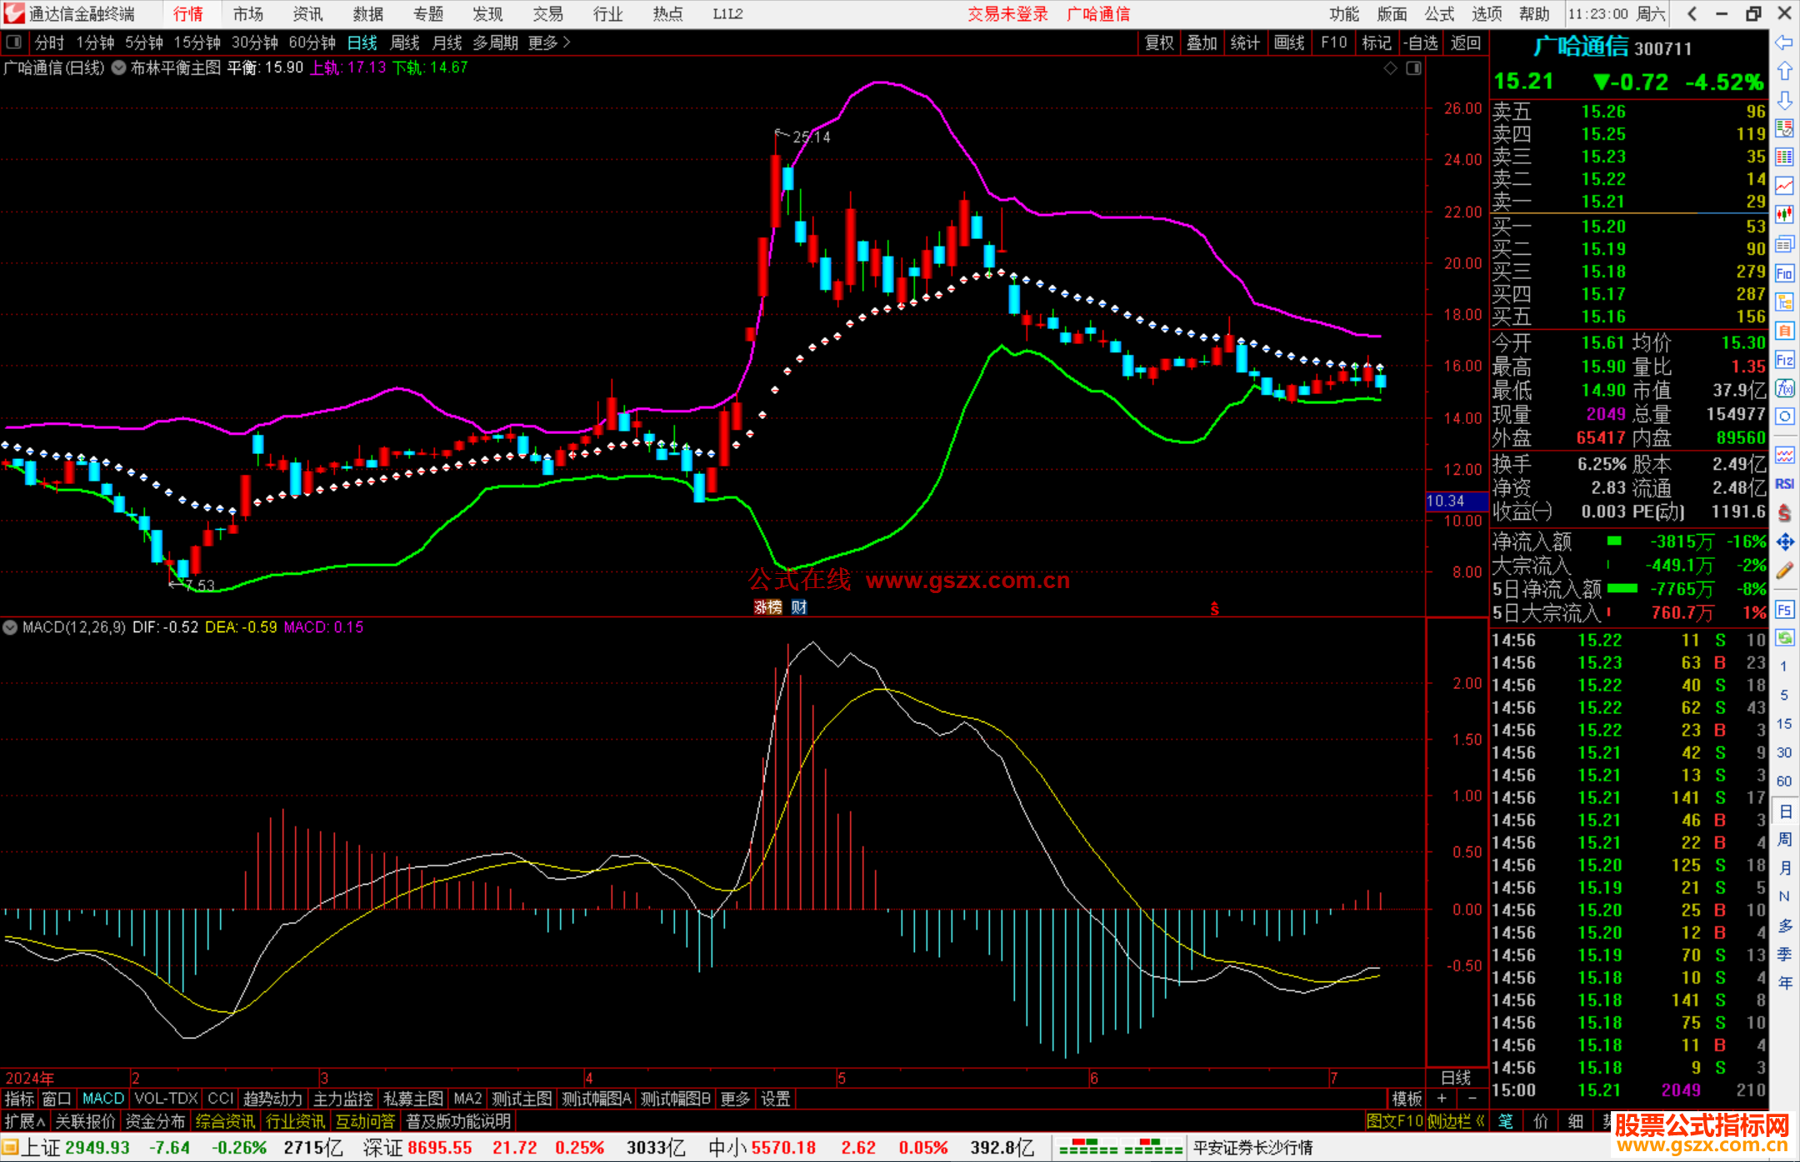Click the back arrow icon in right sidebar
The width and height of the screenshot is (1800, 1162).
point(1784,42)
